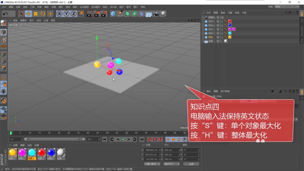Toggle the 摄像机 active view icon
Viewport: 304px width, 171px height.
click(x=223, y=17)
